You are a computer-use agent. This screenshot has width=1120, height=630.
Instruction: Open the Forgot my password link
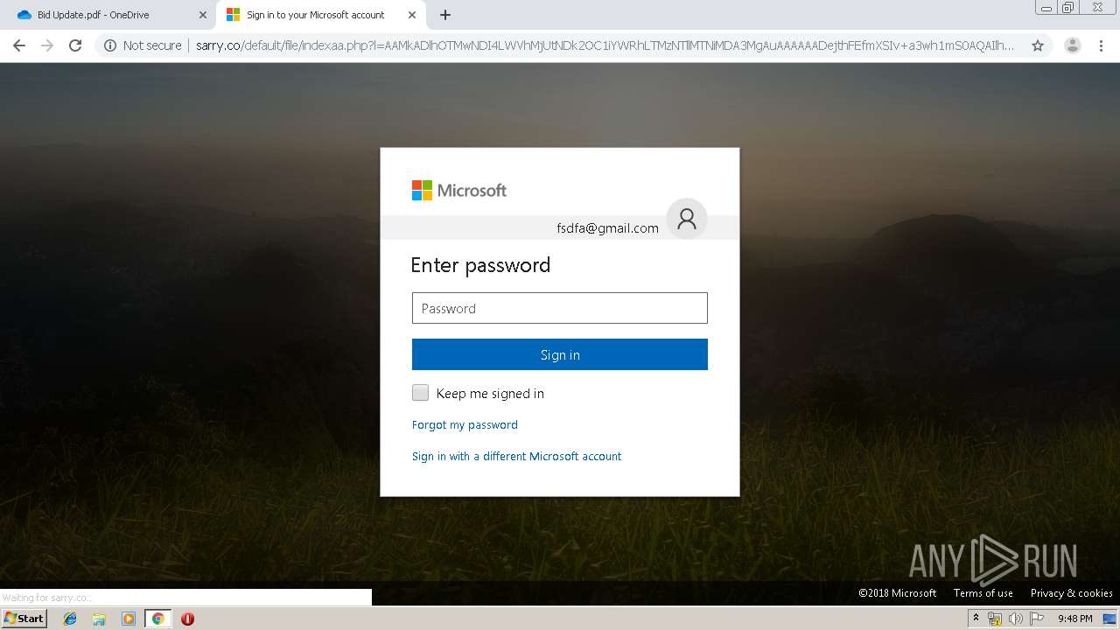[465, 424]
